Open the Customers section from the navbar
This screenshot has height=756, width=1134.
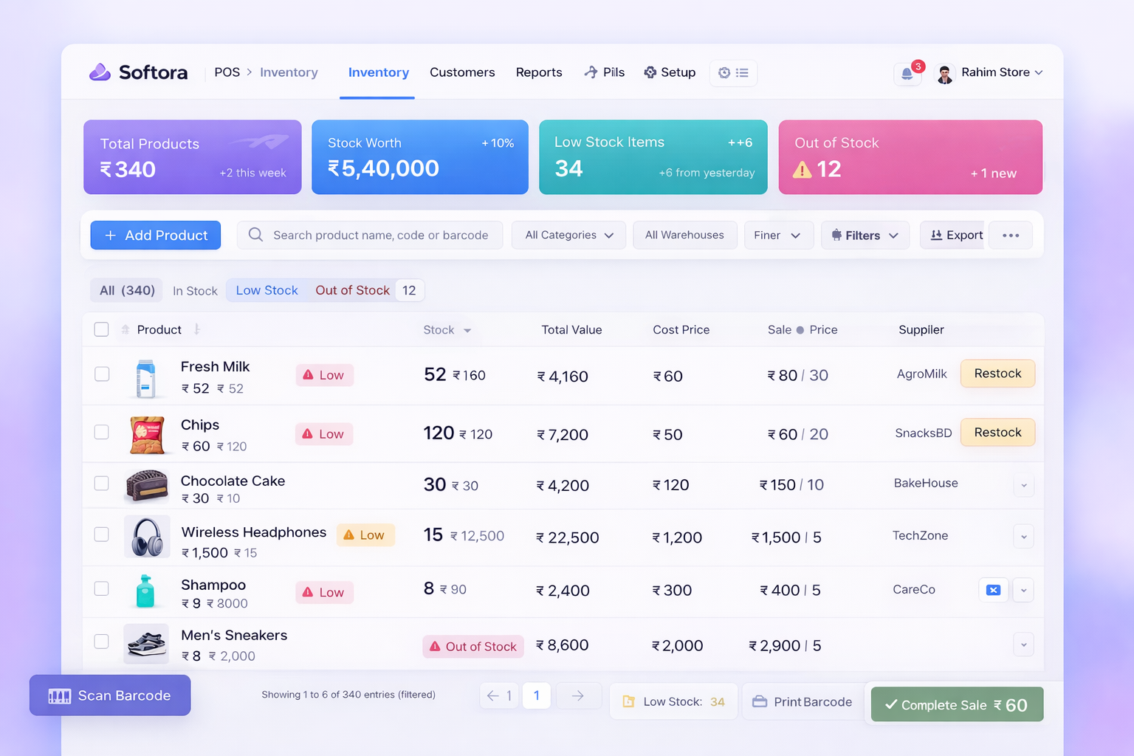[462, 72]
